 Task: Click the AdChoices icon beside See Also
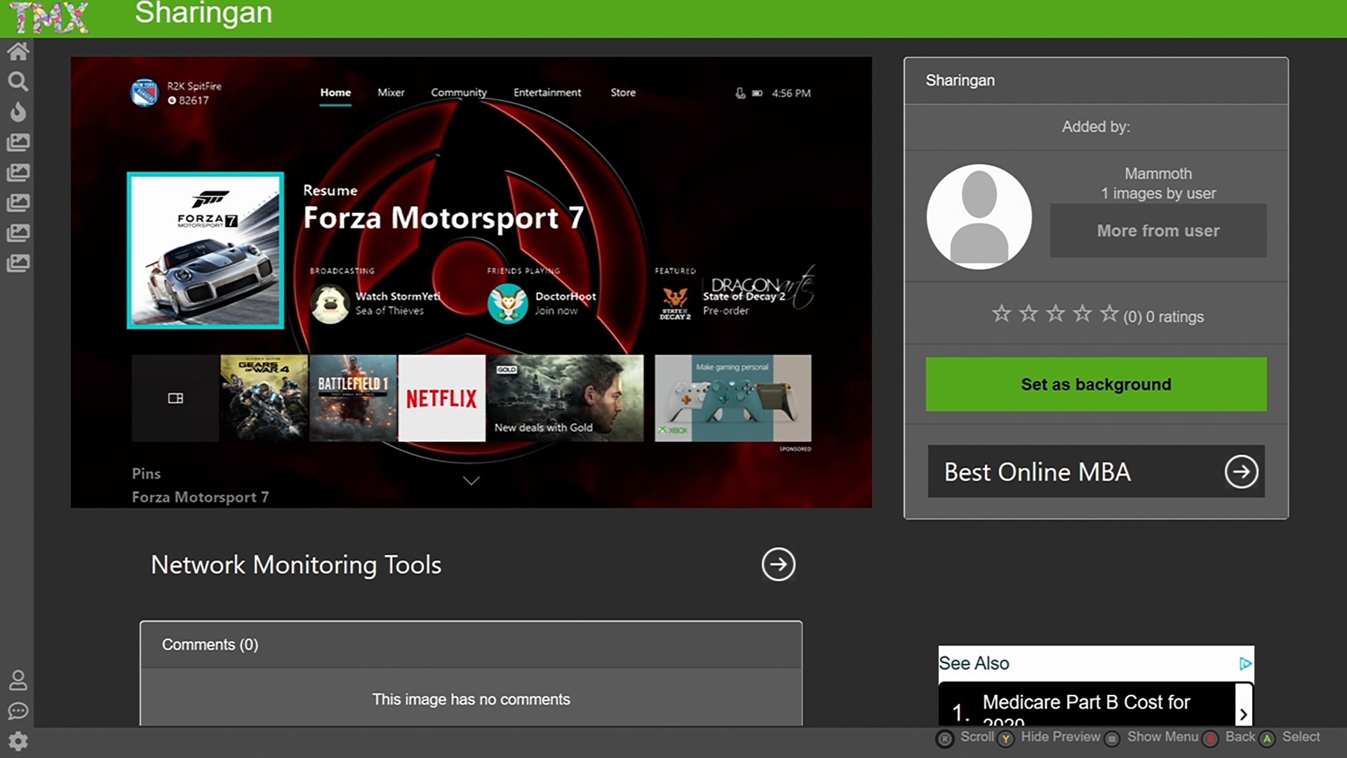pyautogui.click(x=1245, y=663)
